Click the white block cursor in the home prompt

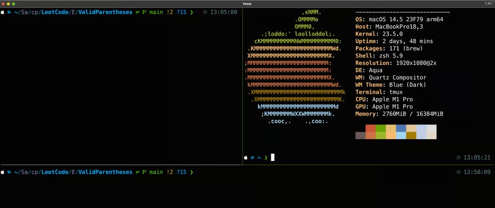[x=273, y=157]
